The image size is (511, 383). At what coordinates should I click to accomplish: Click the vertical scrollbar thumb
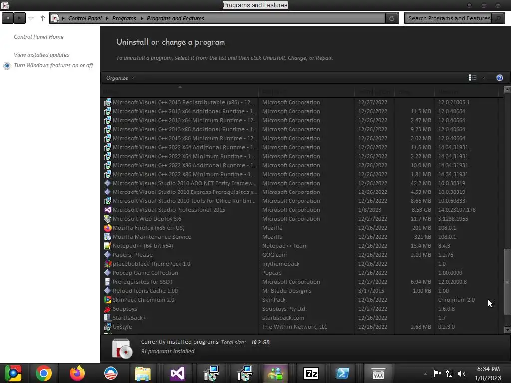coord(507,282)
